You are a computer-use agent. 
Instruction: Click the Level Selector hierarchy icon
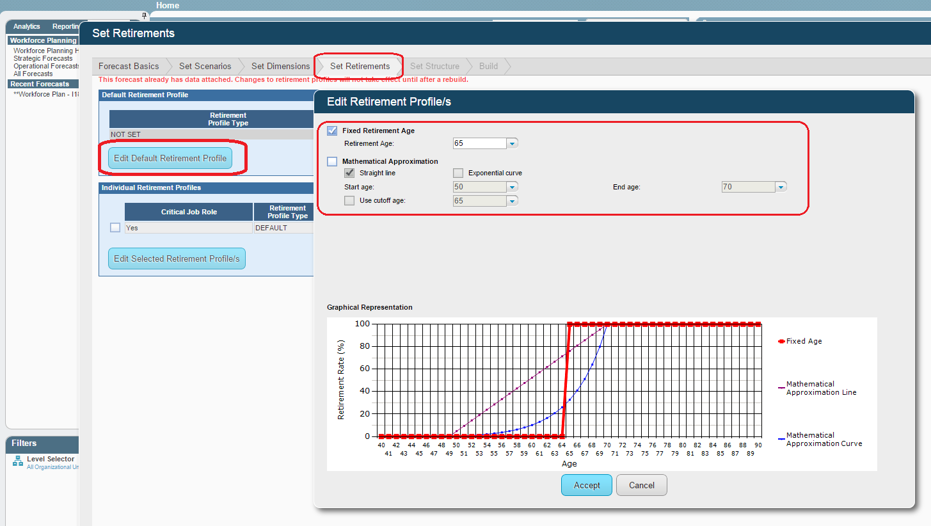point(18,461)
